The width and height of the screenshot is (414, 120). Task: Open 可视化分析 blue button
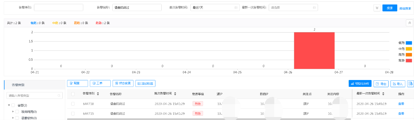pos(360,84)
